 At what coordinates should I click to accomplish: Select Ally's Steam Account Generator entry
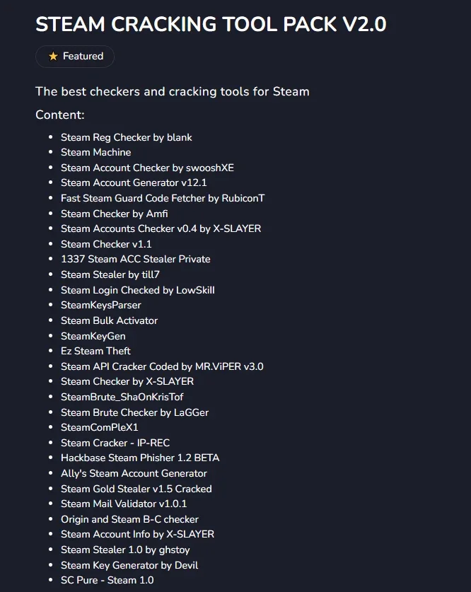(134, 473)
